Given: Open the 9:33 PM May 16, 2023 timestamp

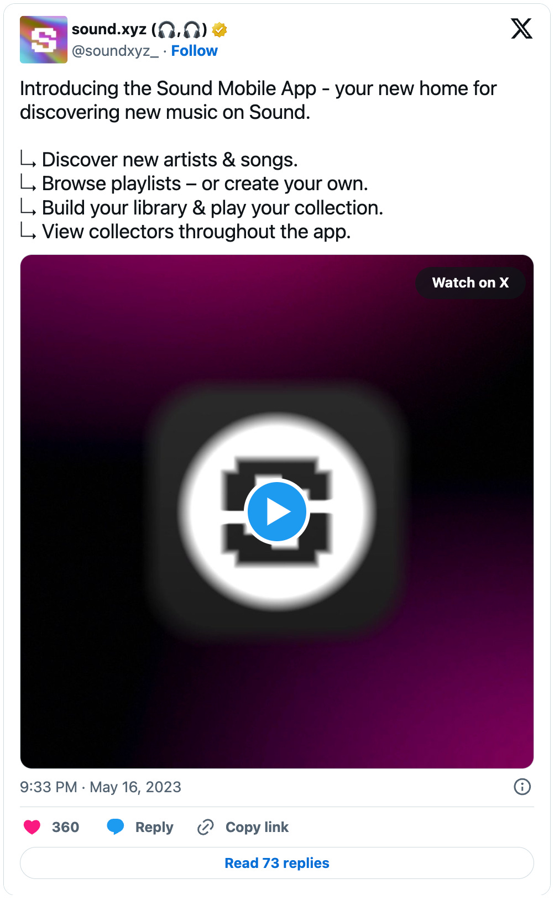Looking at the screenshot, I should pyautogui.click(x=101, y=787).
